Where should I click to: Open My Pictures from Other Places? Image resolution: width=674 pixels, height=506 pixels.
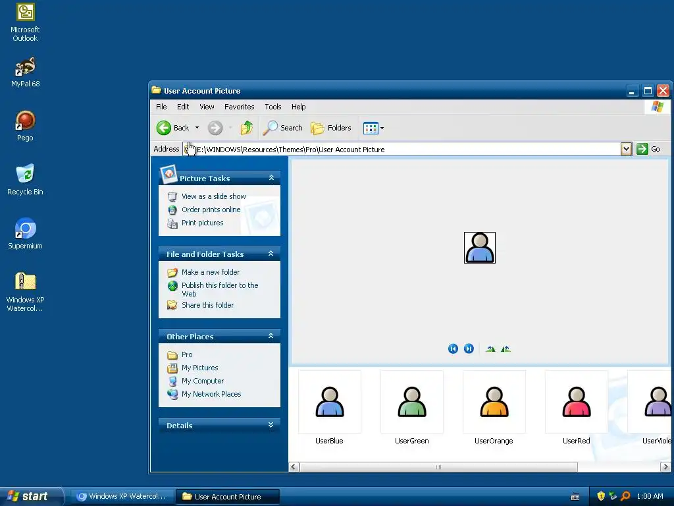coord(200,368)
